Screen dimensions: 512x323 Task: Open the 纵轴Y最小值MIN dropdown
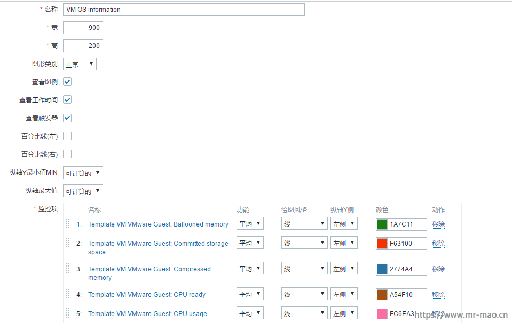83,173
